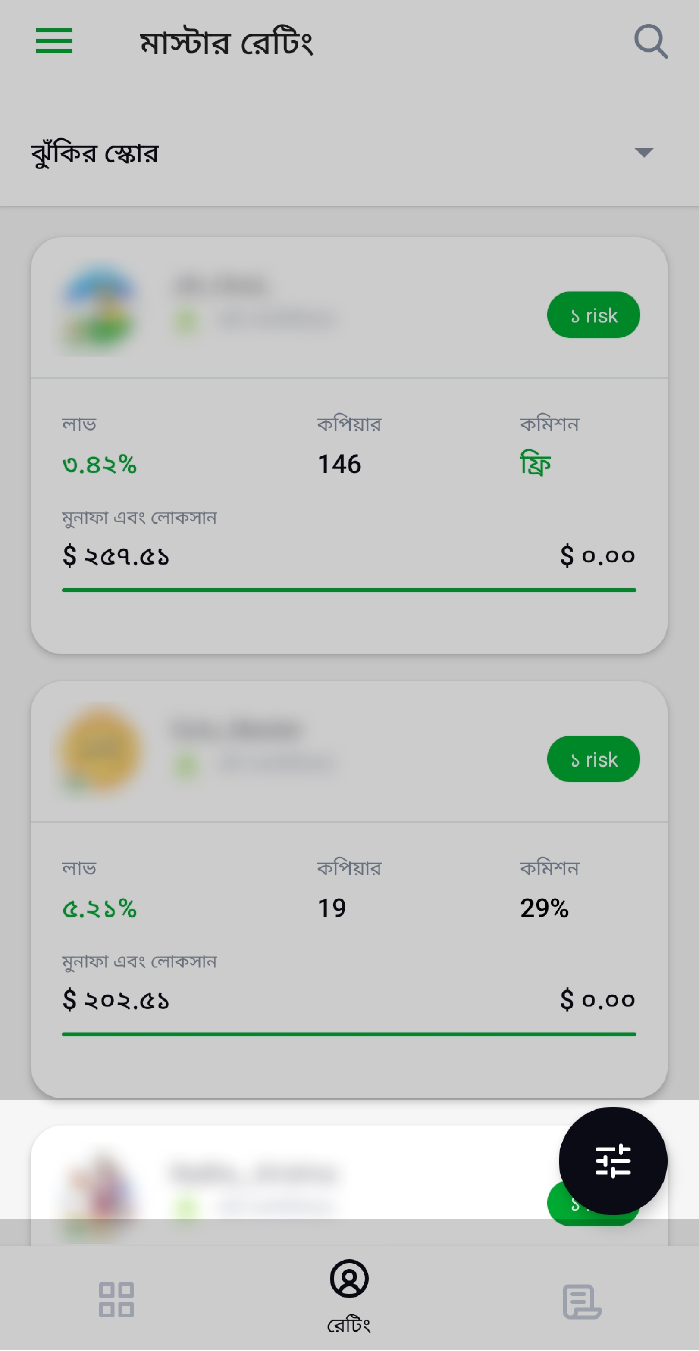Tap the 146 copiers count
Viewport: 699px width, 1351px height.
(x=339, y=465)
